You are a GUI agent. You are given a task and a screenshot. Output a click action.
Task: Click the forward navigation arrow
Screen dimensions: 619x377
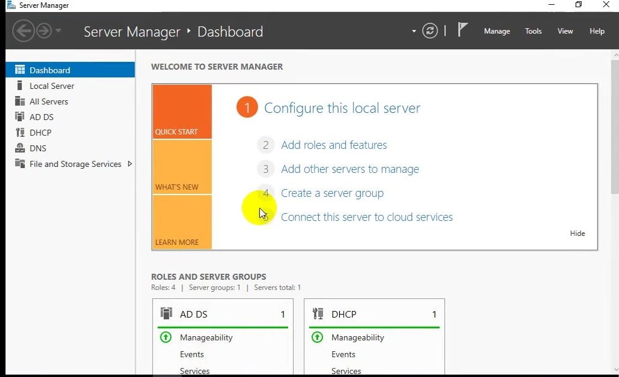pyautogui.click(x=44, y=31)
